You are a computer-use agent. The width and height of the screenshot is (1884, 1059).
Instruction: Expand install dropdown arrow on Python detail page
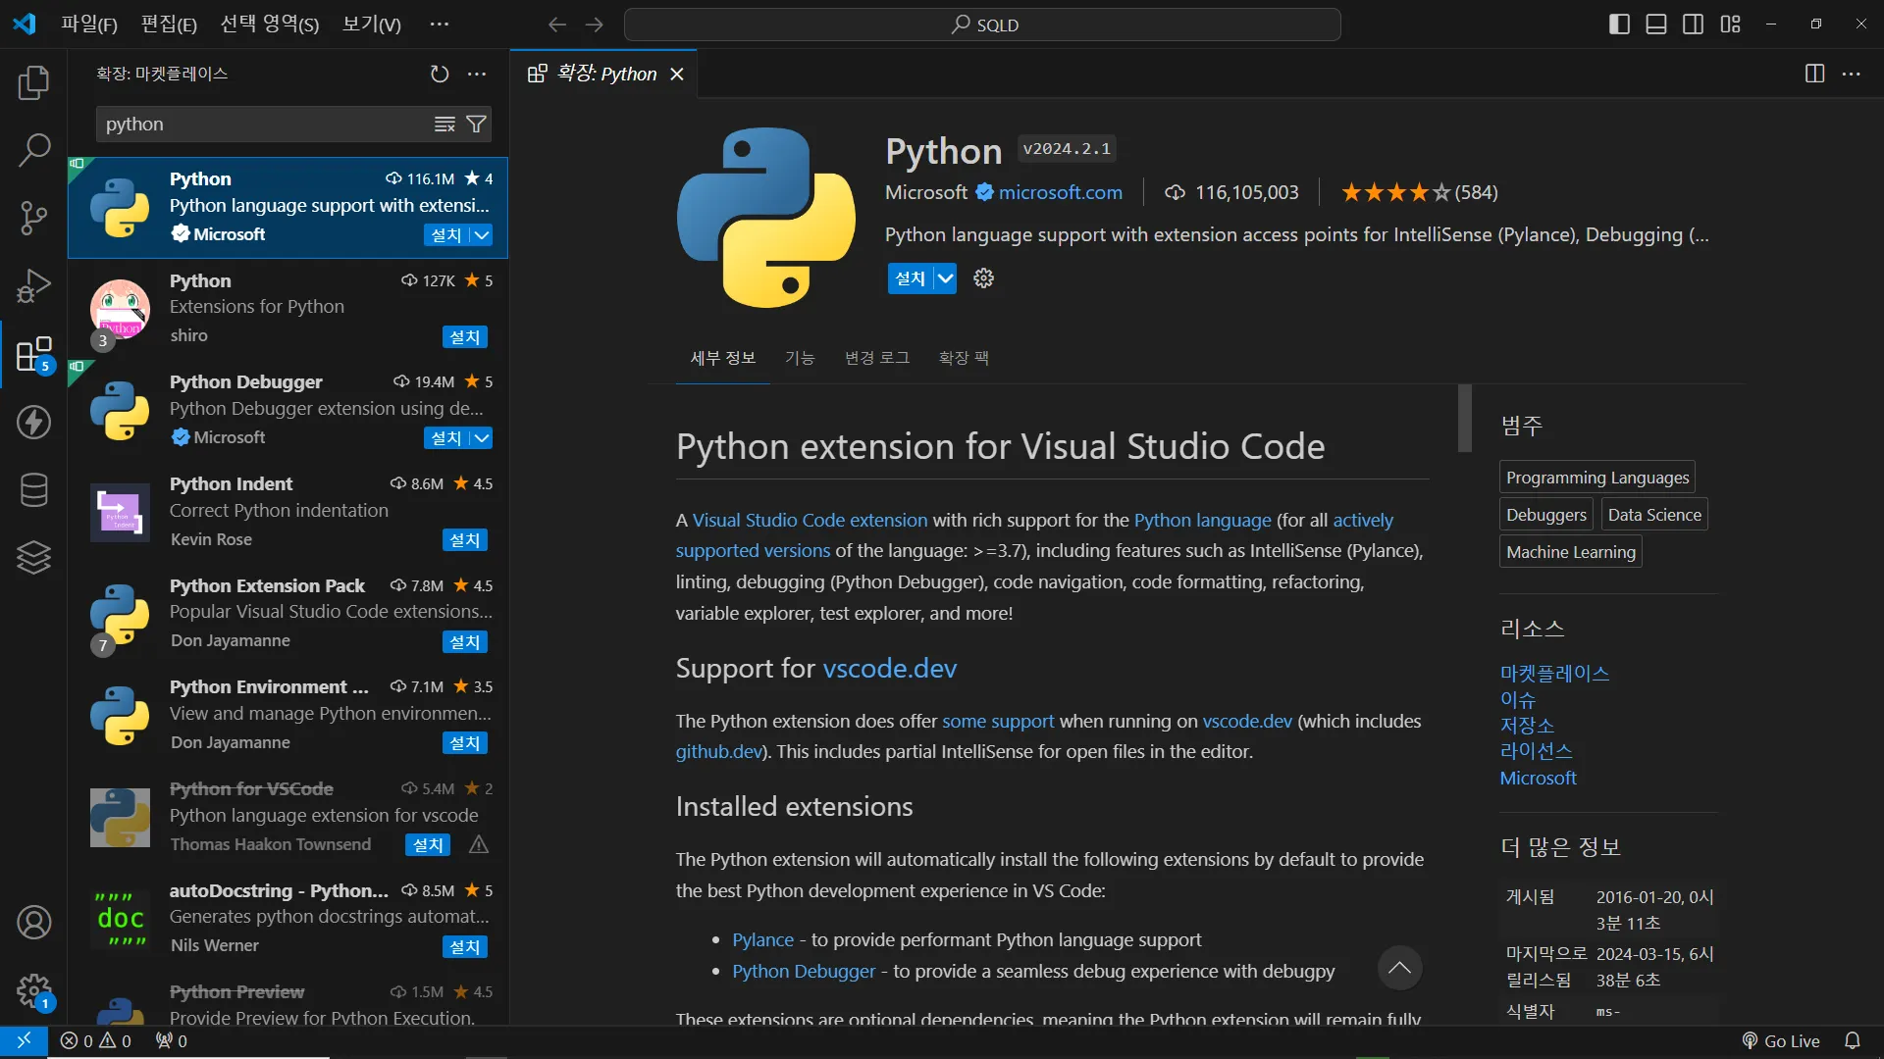[x=945, y=278]
